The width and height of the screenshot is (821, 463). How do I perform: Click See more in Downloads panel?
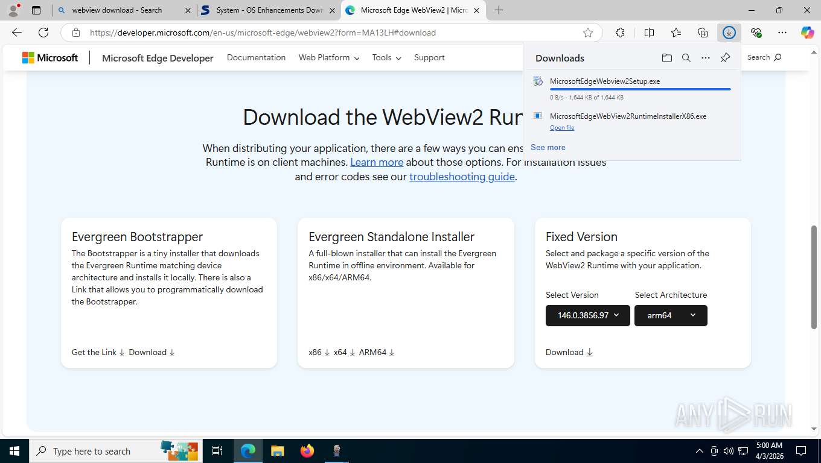[x=548, y=147]
